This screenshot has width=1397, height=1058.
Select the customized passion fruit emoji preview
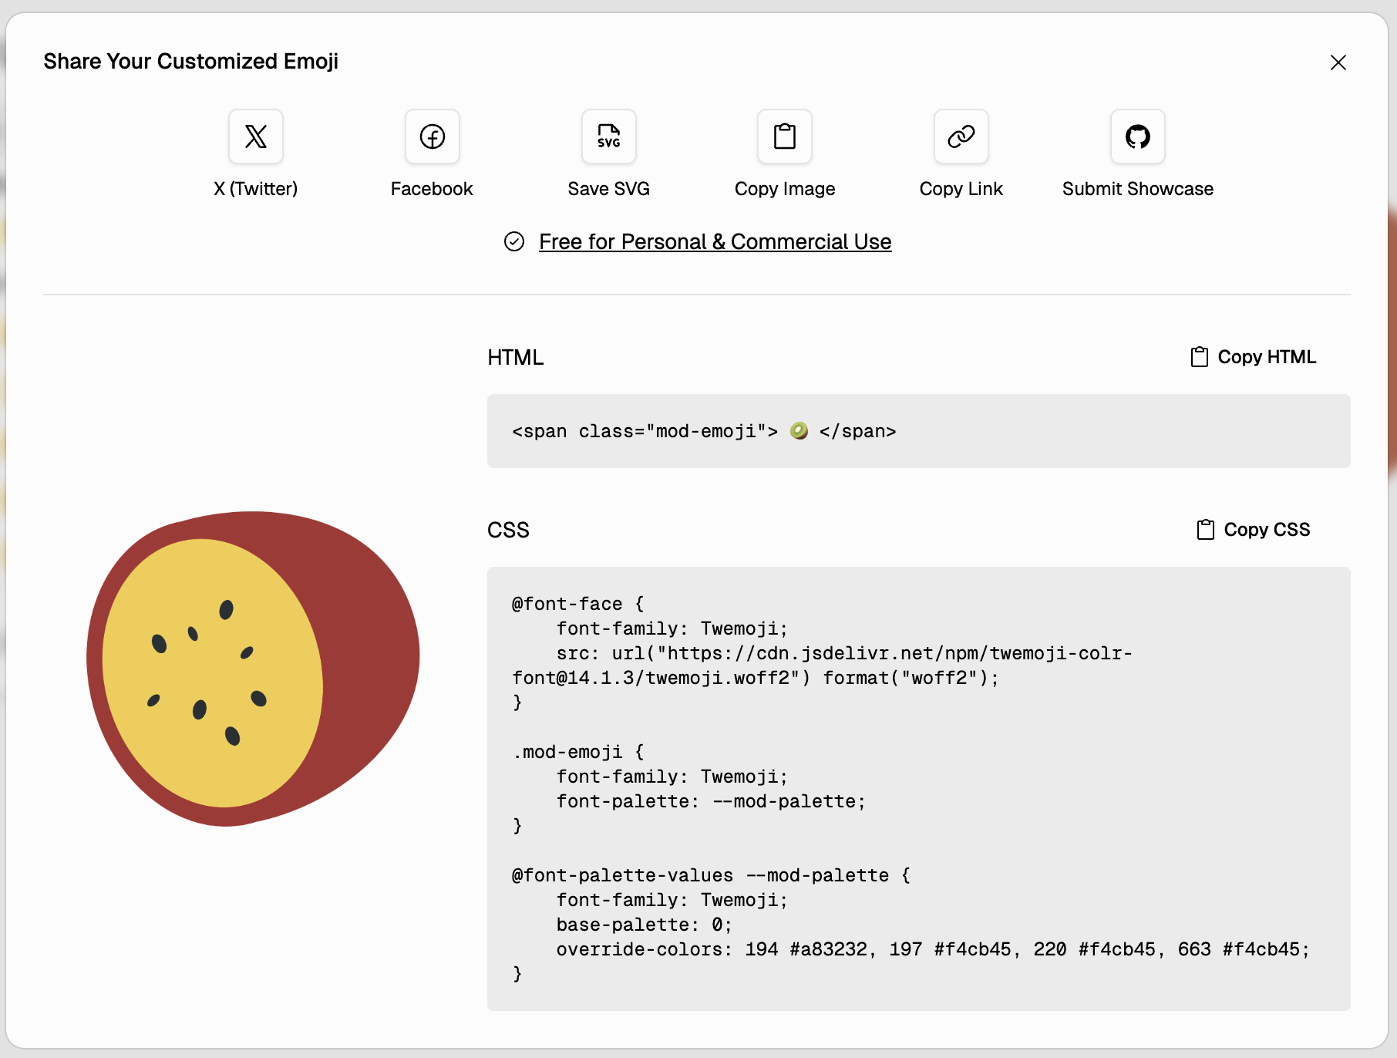[253, 669]
